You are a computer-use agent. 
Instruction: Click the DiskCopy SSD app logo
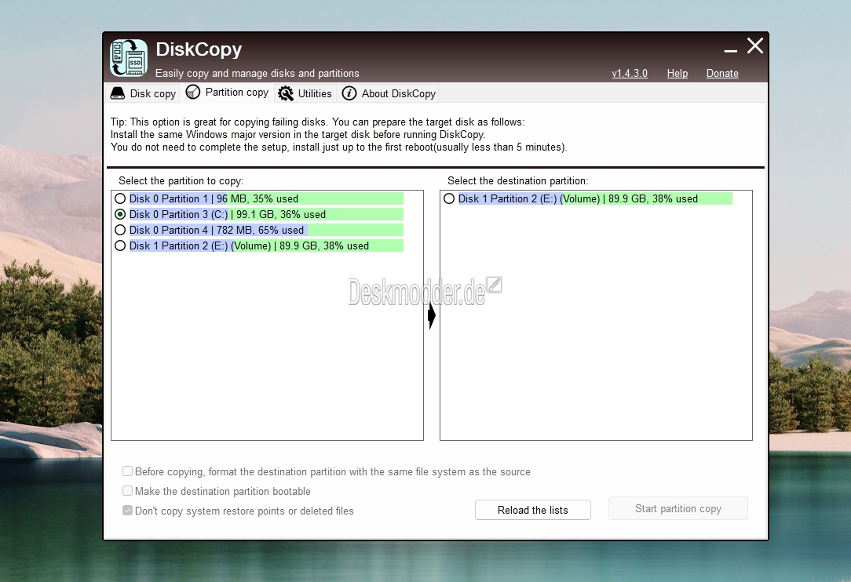129,57
